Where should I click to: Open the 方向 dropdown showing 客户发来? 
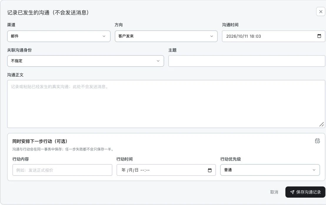pos(166,36)
